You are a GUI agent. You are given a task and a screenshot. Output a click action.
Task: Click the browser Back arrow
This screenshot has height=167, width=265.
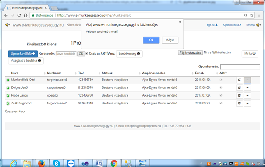(6, 15)
